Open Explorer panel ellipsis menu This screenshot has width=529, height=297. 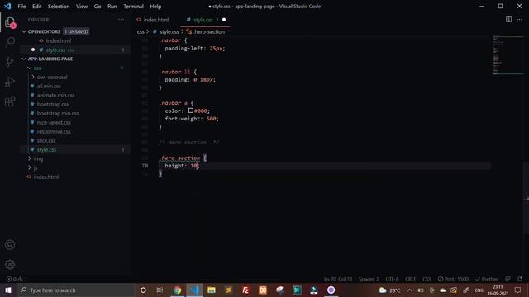click(122, 20)
